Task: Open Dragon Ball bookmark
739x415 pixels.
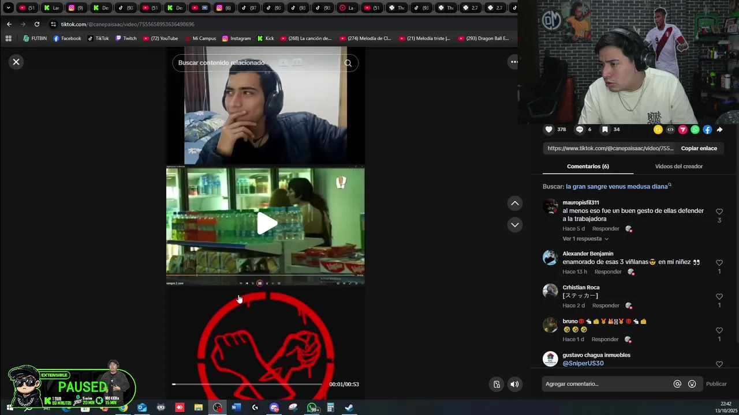Action: pos(483,39)
